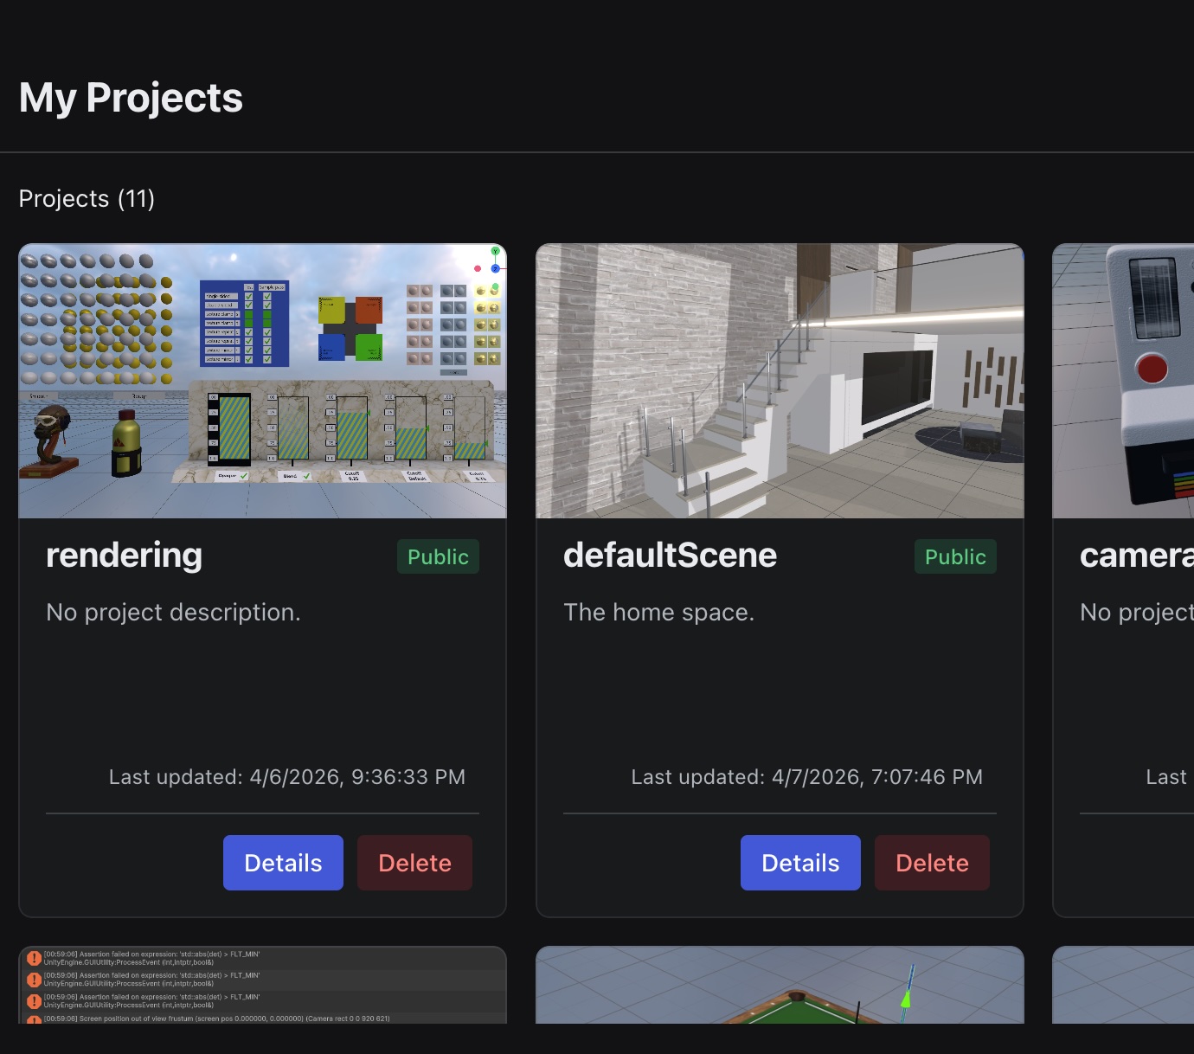Viewport: 1194px width, 1054px height.
Task: Click defaultScene's Last updated timestamp
Action: pos(806,777)
